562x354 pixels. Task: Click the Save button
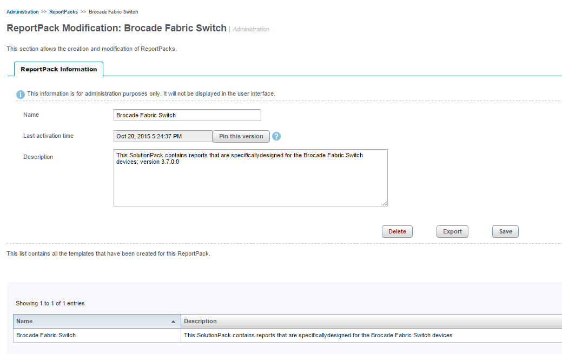coord(505,231)
